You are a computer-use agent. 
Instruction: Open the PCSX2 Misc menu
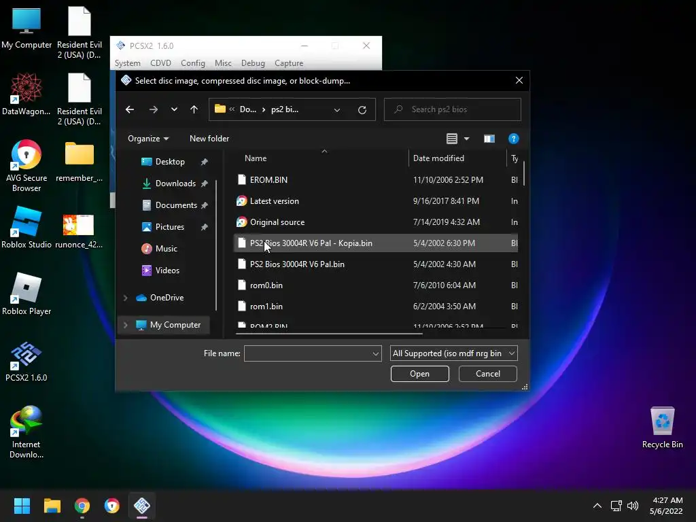click(x=223, y=63)
